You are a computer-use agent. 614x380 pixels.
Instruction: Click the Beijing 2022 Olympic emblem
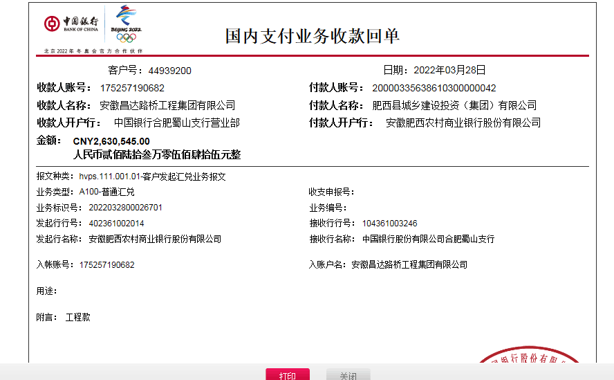(127, 25)
